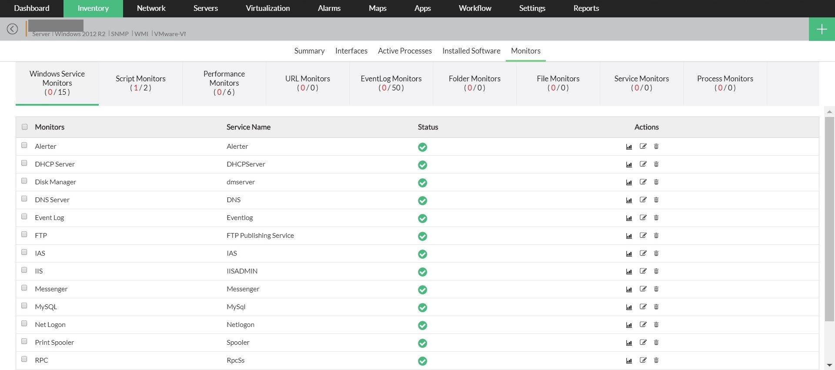Click the Messenger monitor name

pyautogui.click(x=51, y=289)
